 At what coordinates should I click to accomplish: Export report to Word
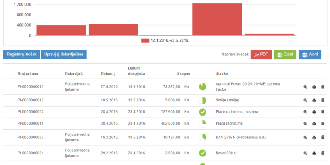click(x=310, y=55)
